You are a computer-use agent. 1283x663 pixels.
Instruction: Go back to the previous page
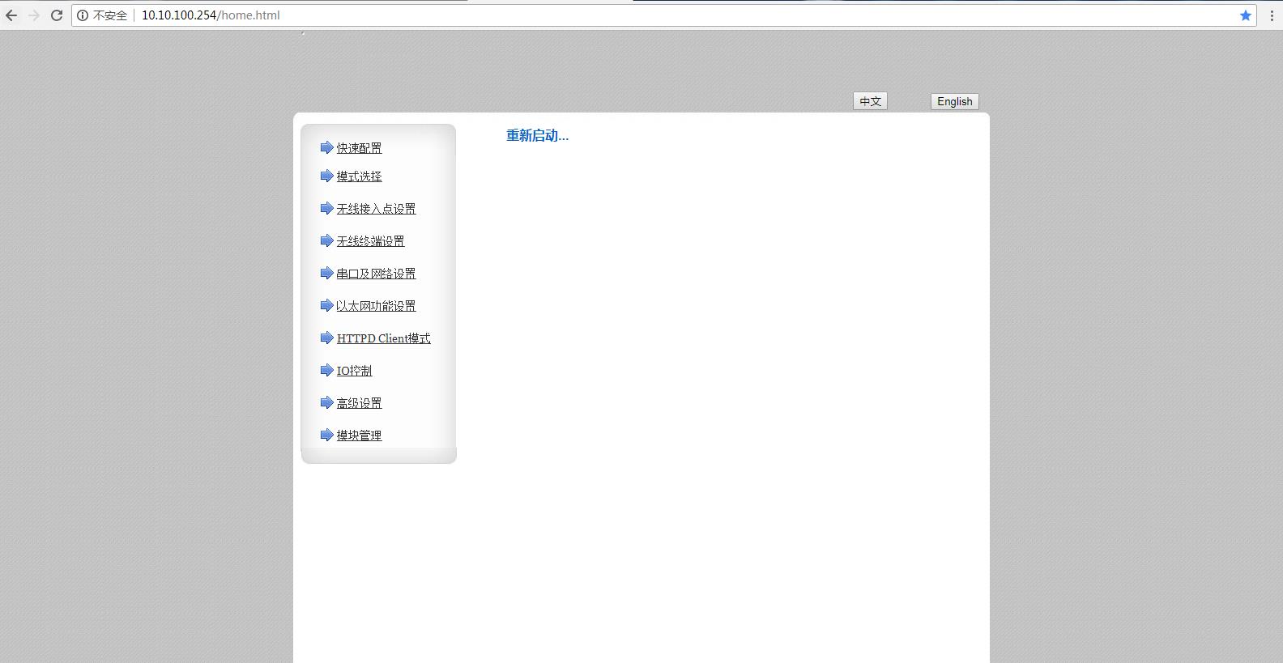[11, 15]
